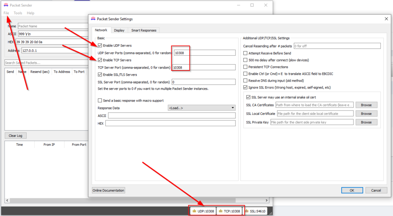The height and width of the screenshot is (216, 393).
Task: Click Clear Log button in main window
Action: click(16, 136)
